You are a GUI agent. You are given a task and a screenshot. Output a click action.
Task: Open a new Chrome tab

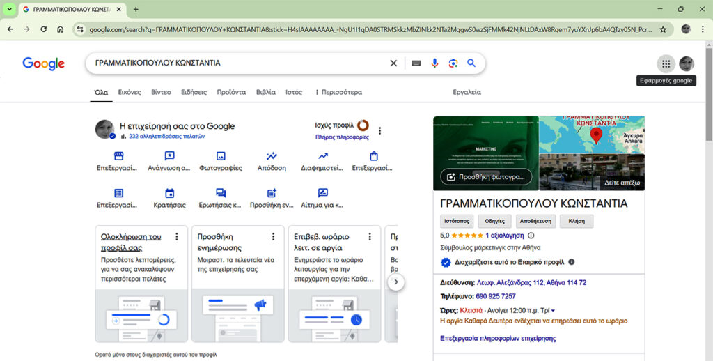click(136, 9)
